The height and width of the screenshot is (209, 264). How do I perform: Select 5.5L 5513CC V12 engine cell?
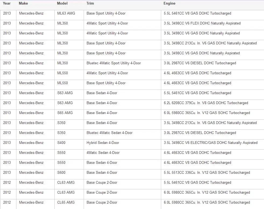click(x=212, y=174)
